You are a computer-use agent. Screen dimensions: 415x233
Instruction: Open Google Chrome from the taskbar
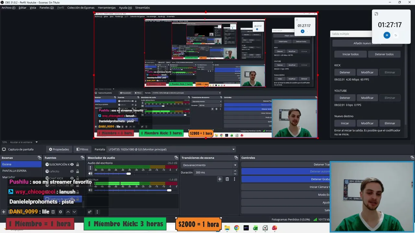click(x=236, y=228)
